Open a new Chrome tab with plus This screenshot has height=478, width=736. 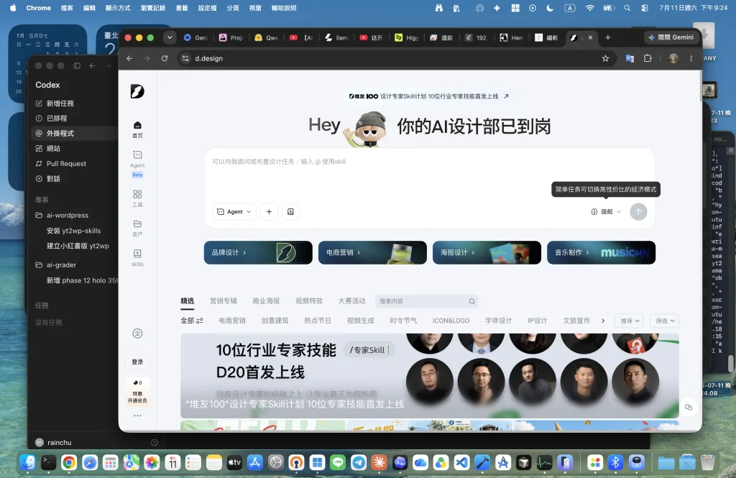[608, 37]
